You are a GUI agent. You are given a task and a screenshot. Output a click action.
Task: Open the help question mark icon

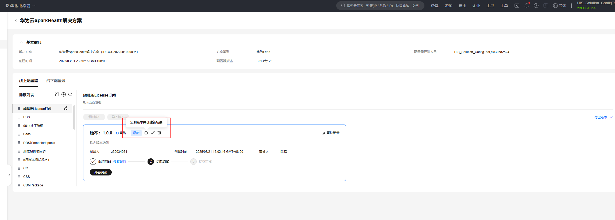pos(536,6)
